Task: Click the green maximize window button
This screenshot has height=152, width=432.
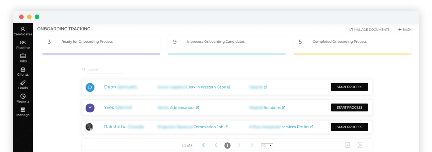Action: click(37, 17)
